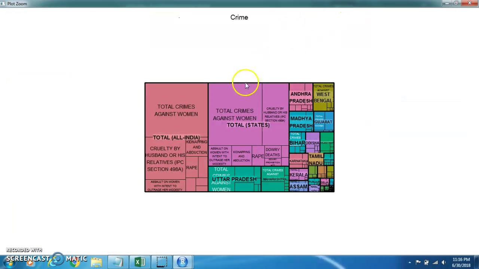Select the UTTAR PRADESH treemap block
The width and height of the screenshot is (479, 269).
point(234,179)
